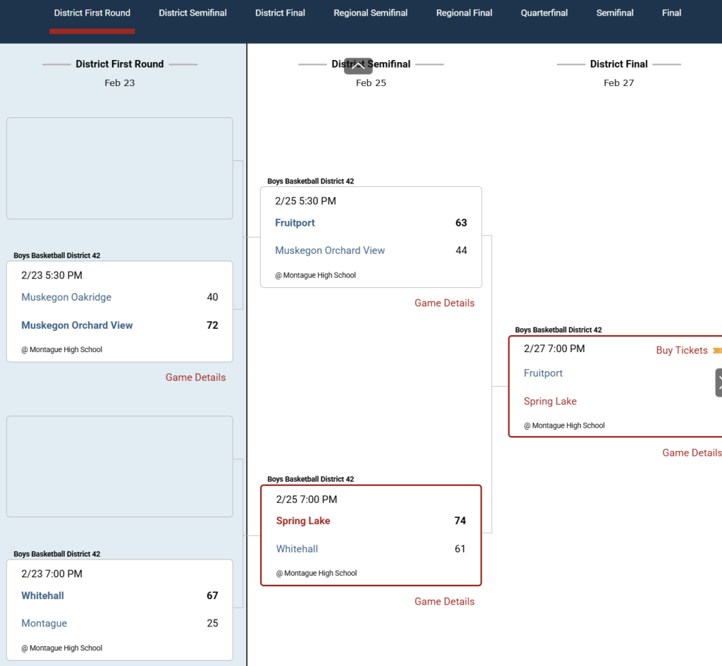Open Game Details for the Oakridge first-round game
This screenshot has width=722, height=666.
pyautogui.click(x=195, y=377)
